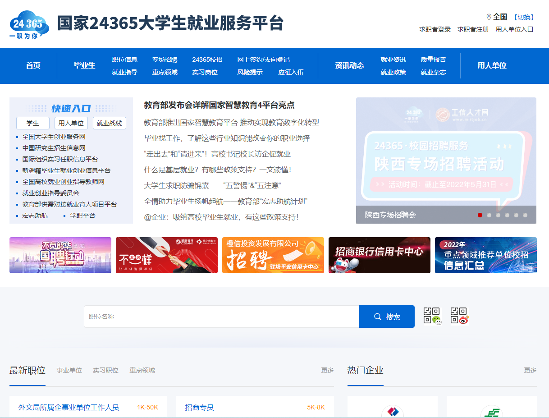This screenshot has height=418, width=549.
Task: Open 求职者登录 link
Action: pyautogui.click(x=435, y=29)
